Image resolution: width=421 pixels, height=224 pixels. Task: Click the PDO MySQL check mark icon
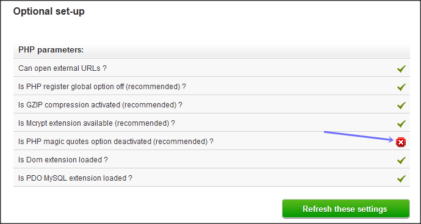401,179
